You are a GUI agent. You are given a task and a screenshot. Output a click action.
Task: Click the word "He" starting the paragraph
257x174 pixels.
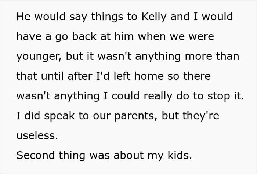[x=23, y=17]
